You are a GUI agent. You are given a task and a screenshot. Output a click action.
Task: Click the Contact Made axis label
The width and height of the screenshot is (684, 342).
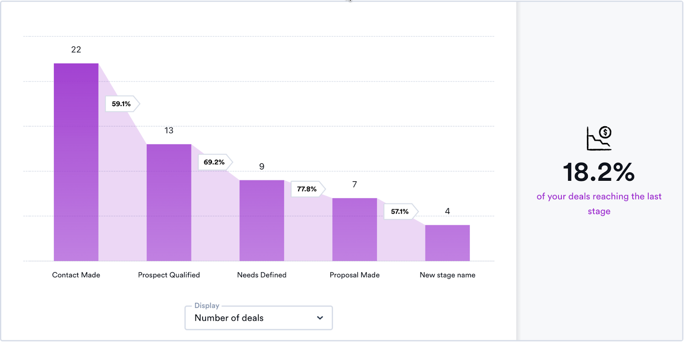coord(76,275)
